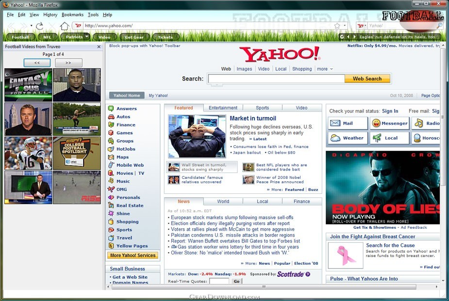Click the Yahoo web search input field
This screenshot has width=449, height=301.
tap(276, 79)
